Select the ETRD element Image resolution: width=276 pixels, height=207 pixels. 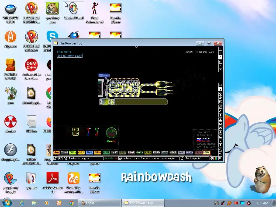click(x=156, y=153)
